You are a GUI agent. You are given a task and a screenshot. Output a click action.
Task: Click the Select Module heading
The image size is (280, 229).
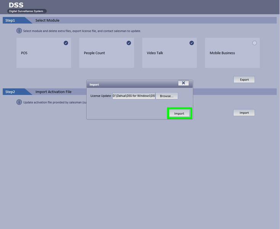coord(47,20)
